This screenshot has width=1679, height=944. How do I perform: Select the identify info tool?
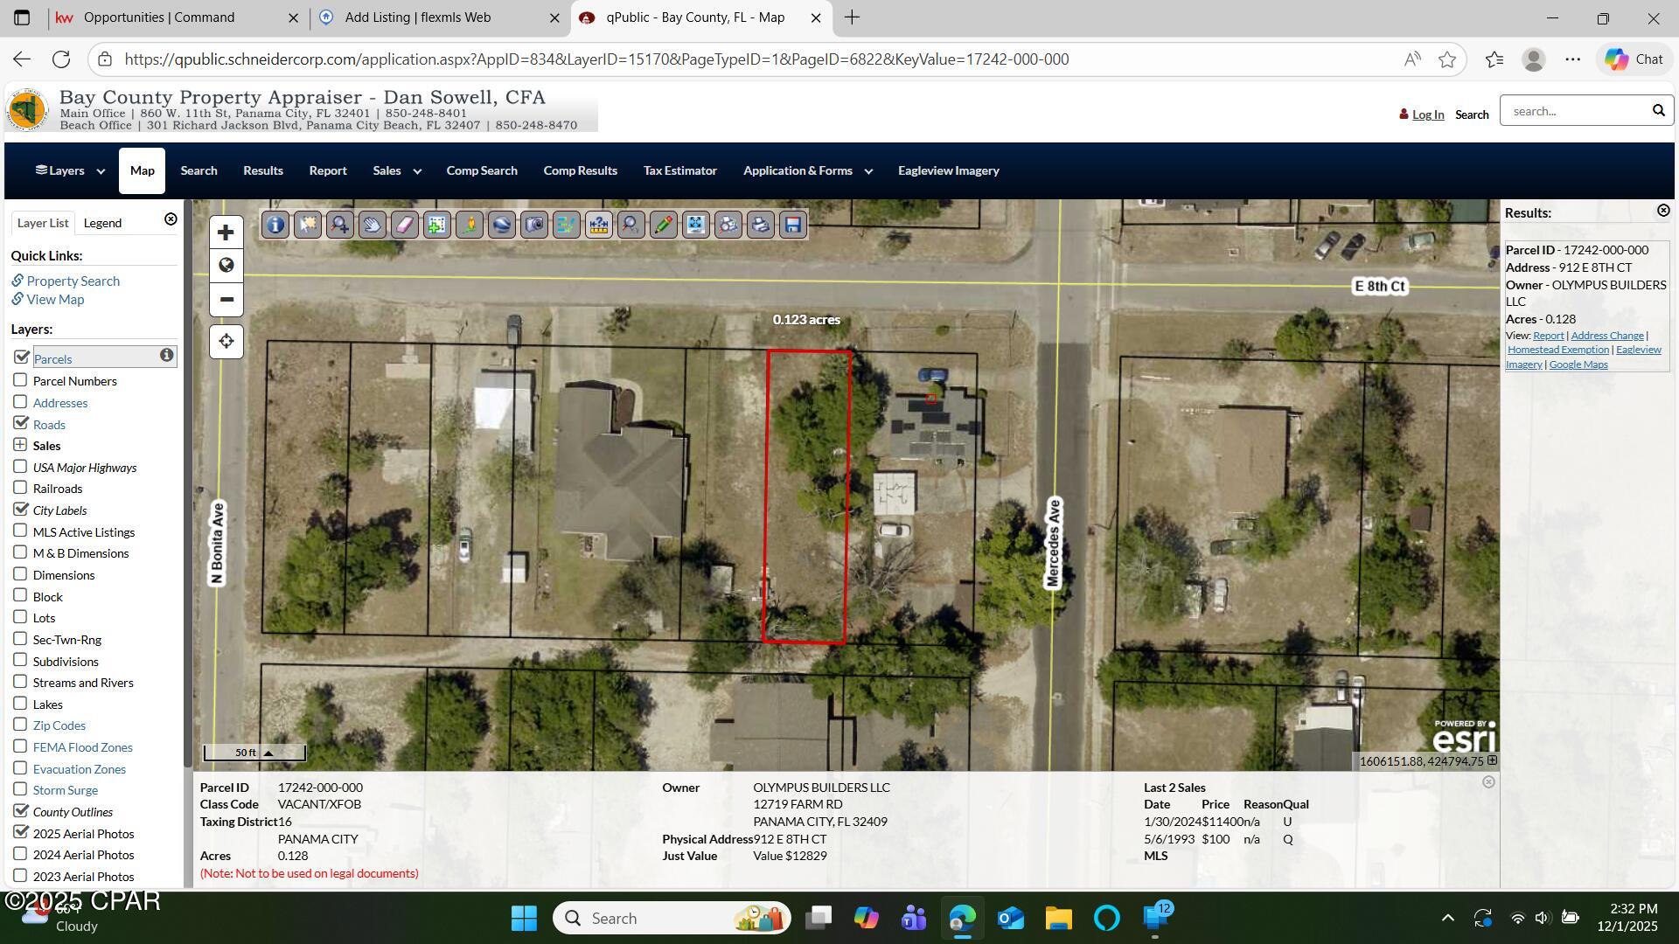pos(275,225)
